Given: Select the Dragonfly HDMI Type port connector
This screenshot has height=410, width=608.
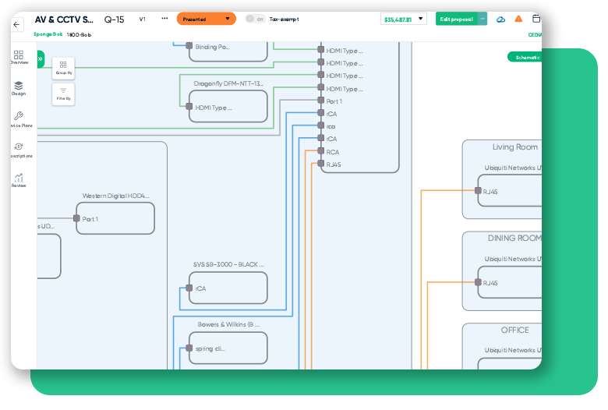Looking at the screenshot, I should [x=189, y=106].
